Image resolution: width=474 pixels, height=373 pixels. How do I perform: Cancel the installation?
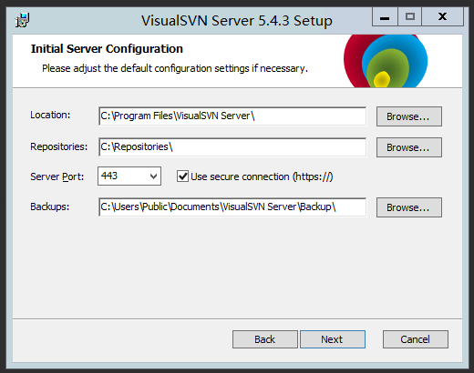tap(416, 339)
